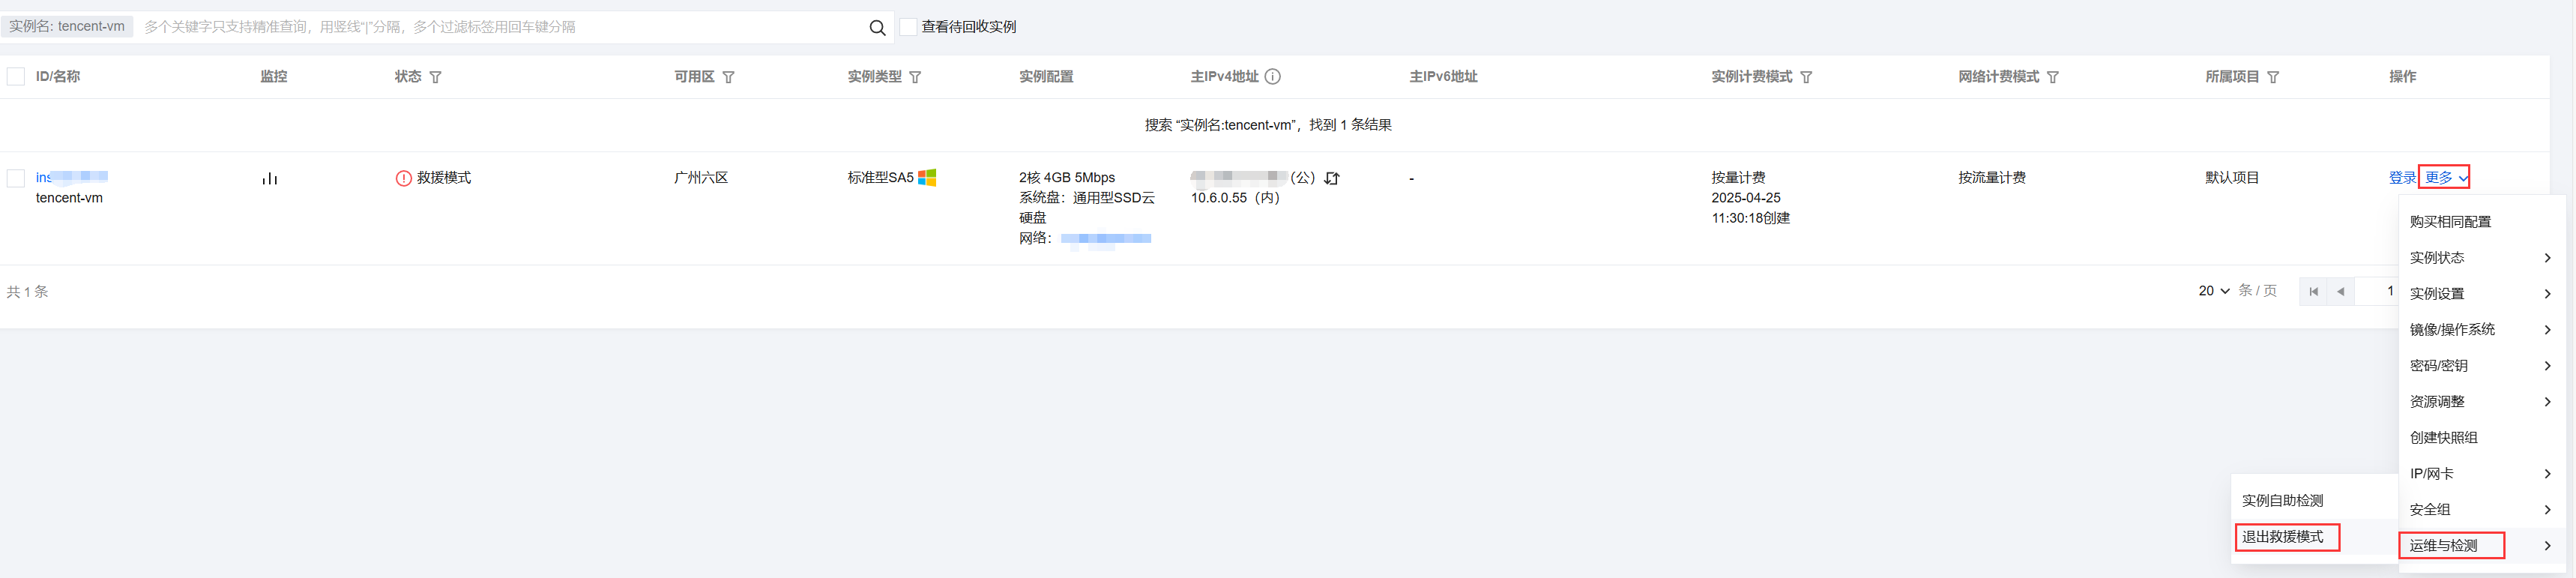Click the availability zone filter icon
Screen dimensions: 2576x578
(x=728, y=77)
